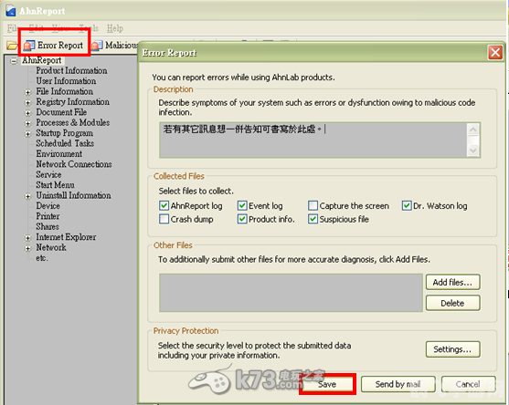Image resolution: width=509 pixels, height=405 pixels.
Task: Select Environment in the tree
Action: 58,153
